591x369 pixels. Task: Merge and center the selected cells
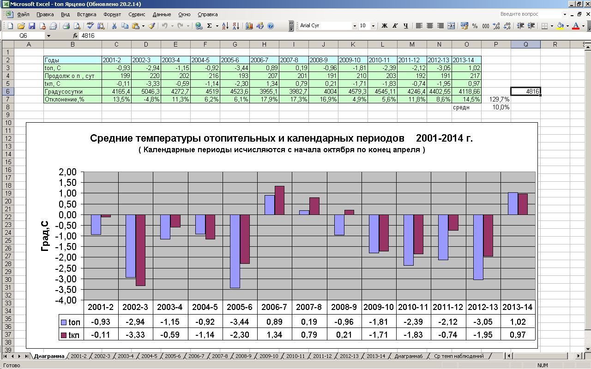point(451,26)
